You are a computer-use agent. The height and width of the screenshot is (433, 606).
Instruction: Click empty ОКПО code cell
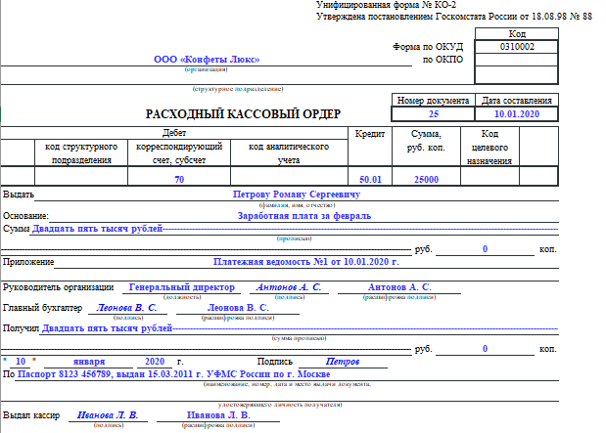(x=516, y=60)
